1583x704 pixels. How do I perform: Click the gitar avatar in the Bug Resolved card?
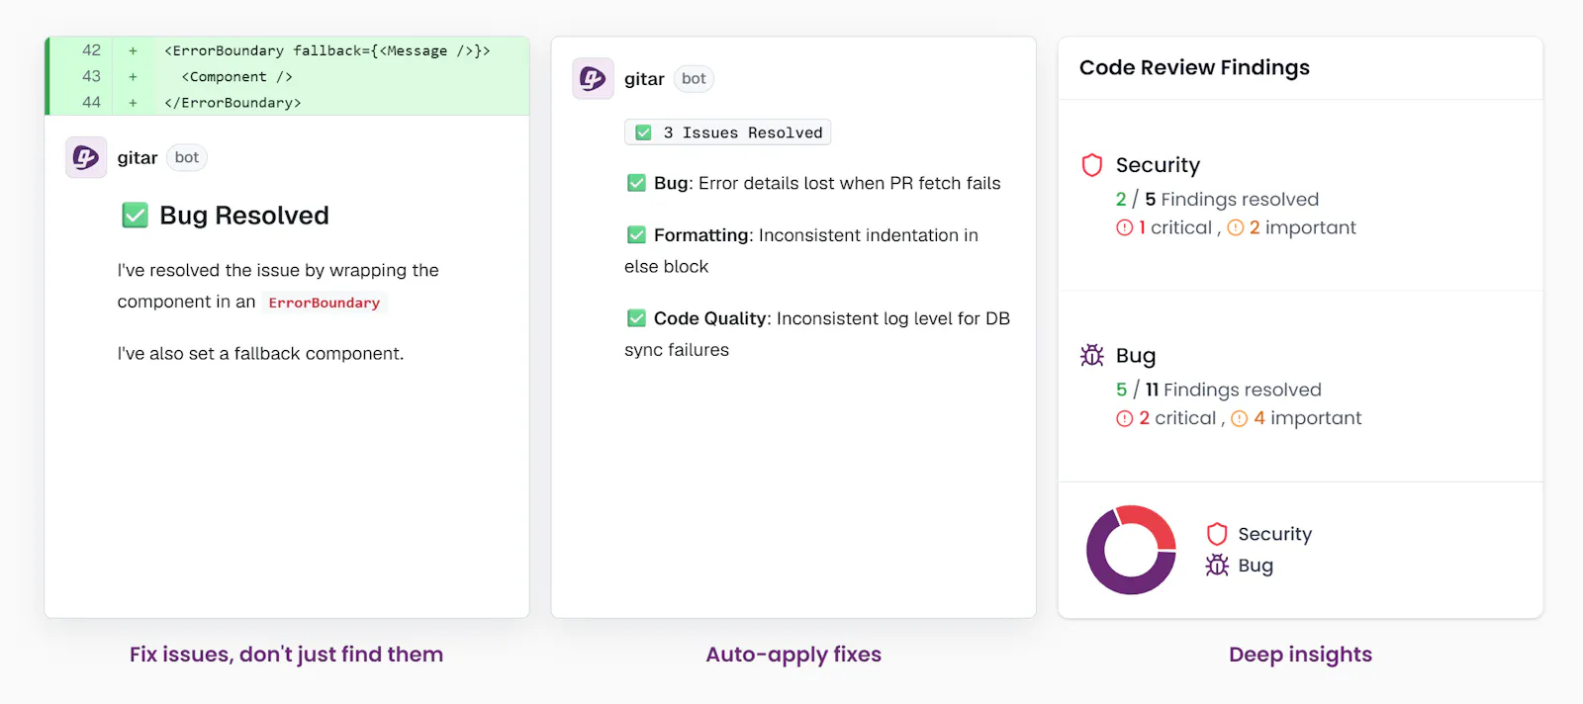(86, 157)
